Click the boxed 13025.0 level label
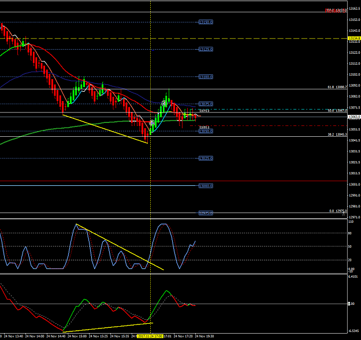Screen dimensions: 361x340 (206, 158)
